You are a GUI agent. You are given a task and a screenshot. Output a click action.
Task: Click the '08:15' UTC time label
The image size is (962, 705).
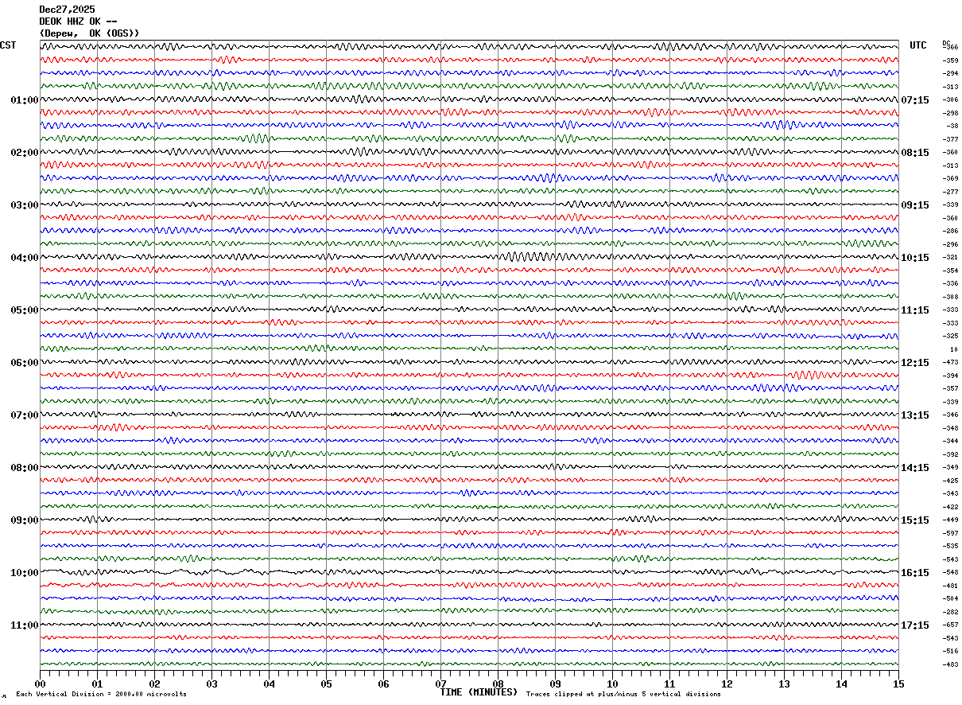click(915, 153)
